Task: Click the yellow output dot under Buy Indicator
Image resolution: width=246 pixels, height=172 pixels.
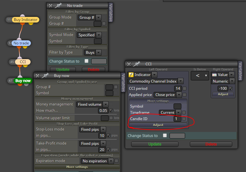Action: (x=31, y=23)
